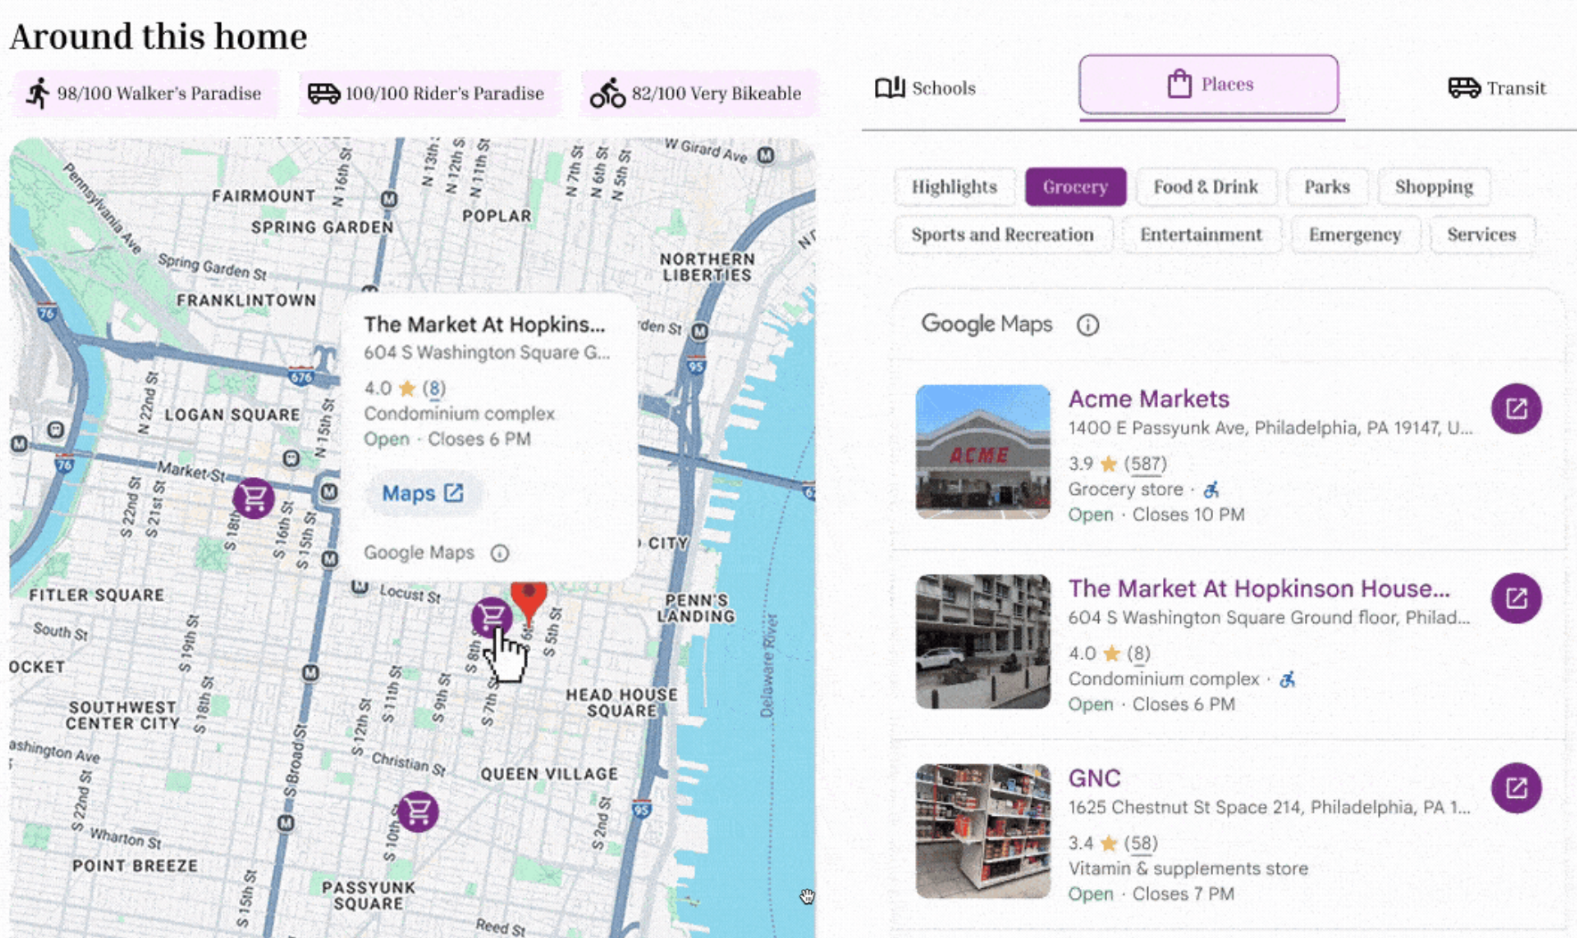Click the red location pin on map
This screenshot has width=1577, height=938.
[x=529, y=599]
